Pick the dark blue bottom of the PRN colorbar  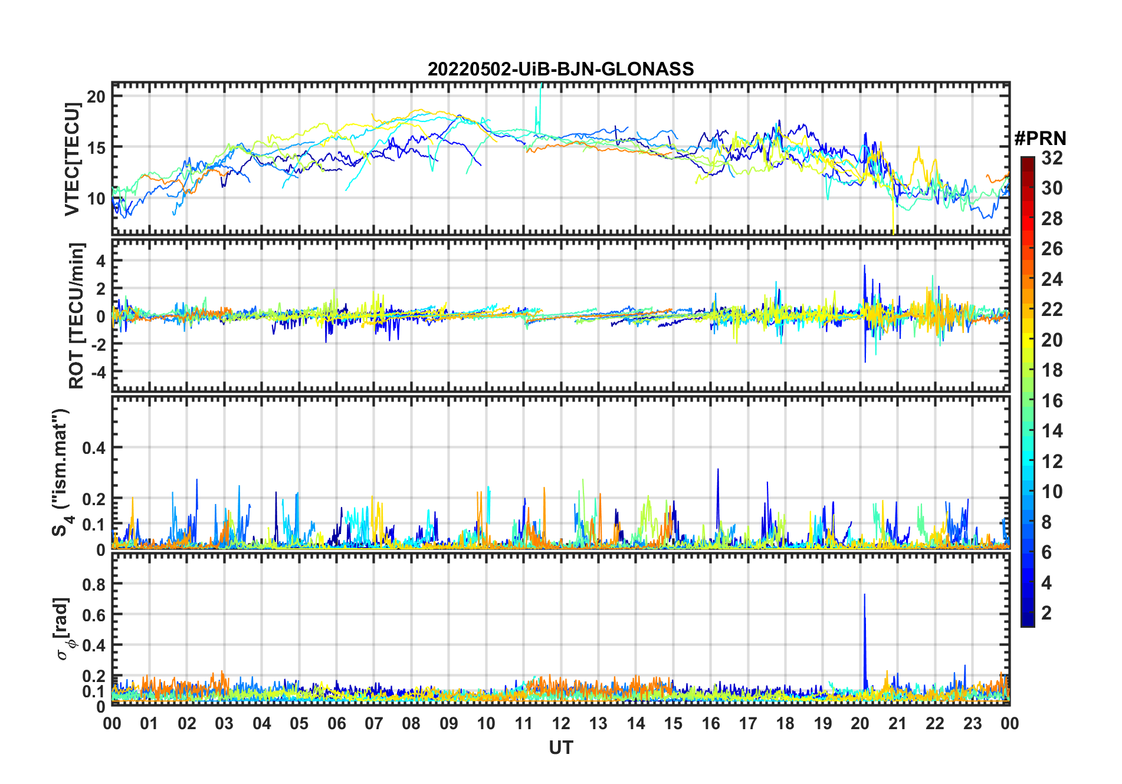click(x=1027, y=622)
